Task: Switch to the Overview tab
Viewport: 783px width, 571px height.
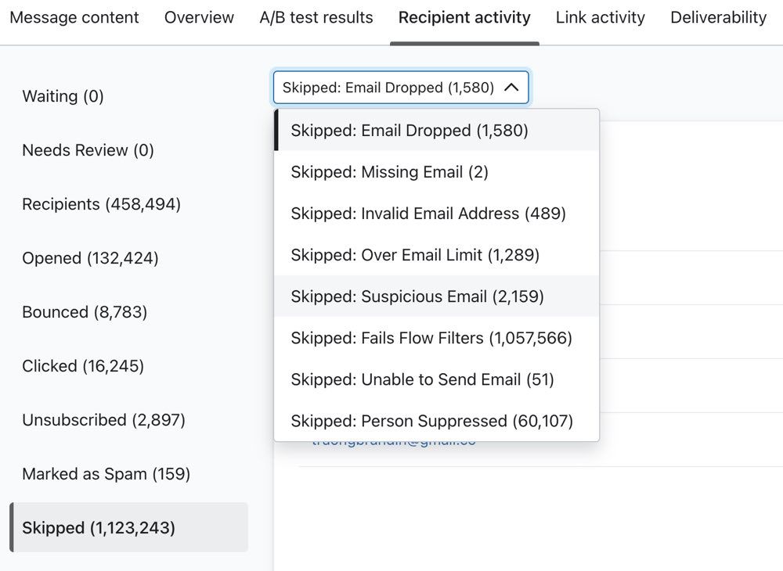Action: click(x=198, y=17)
